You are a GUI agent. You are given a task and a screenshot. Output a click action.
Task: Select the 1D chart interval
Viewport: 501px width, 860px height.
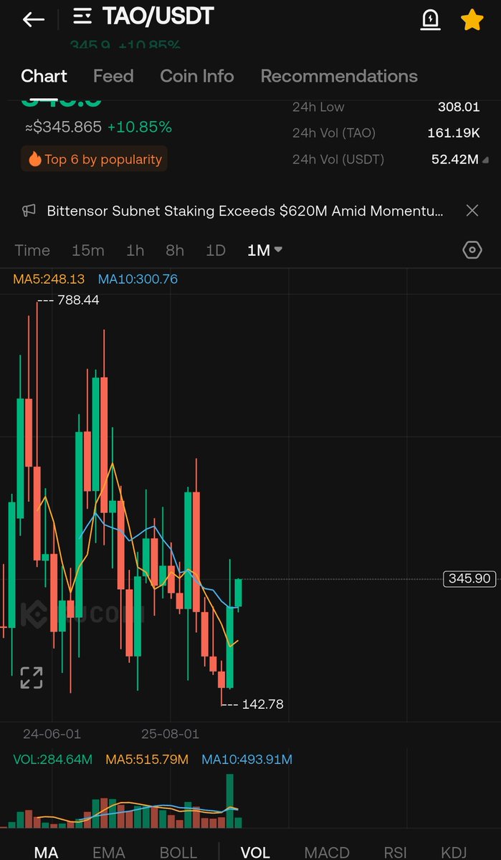click(216, 250)
